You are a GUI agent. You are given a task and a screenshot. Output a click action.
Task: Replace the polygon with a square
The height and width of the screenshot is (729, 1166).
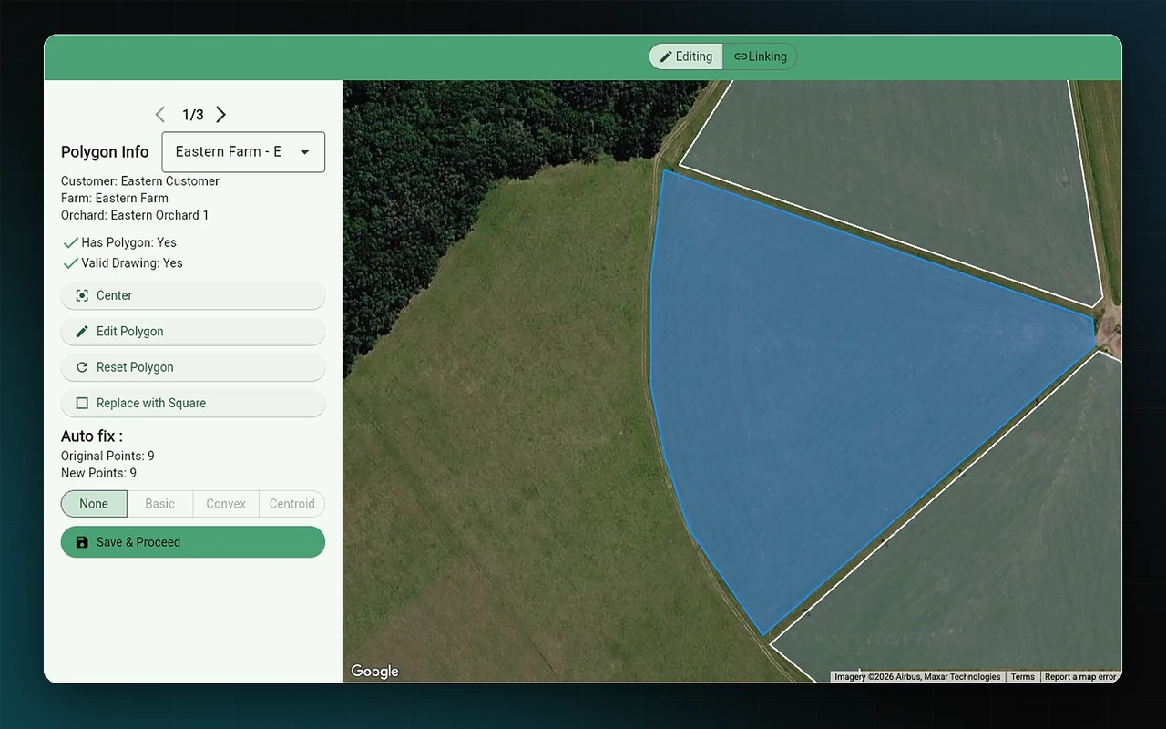[x=193, y=403]
